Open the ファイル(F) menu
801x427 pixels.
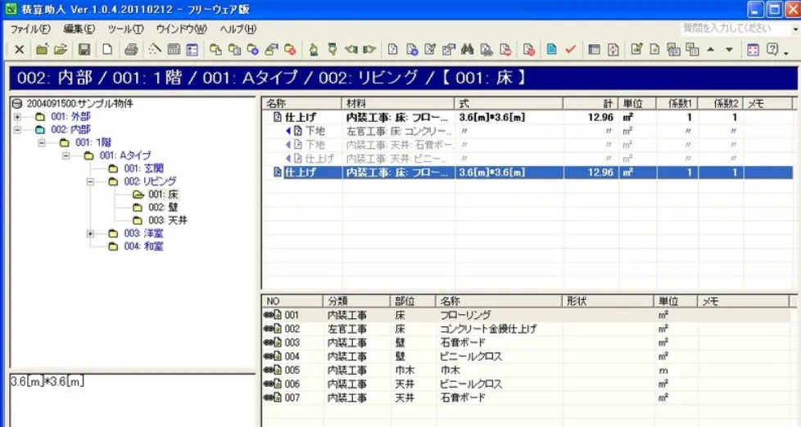[x=29, y=29]
